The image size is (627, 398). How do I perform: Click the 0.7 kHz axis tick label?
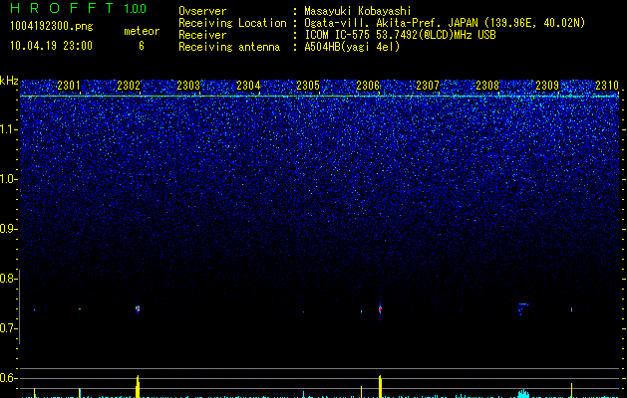(8, 328)
